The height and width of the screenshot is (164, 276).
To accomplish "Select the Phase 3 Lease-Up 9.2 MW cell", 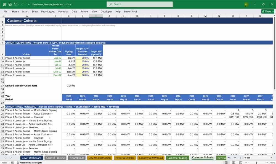I will (x=96, y=75).
